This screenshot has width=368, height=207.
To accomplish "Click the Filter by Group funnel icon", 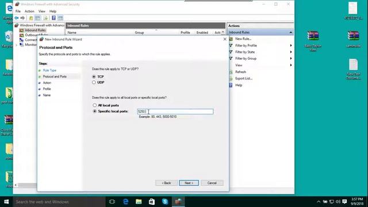I will tap(231, 59).
